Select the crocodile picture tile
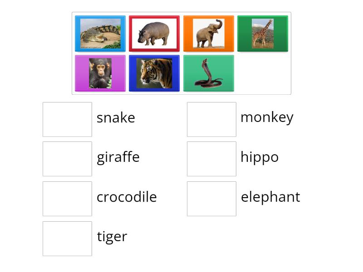Screen dimensions: 363x272 coord(100,33)
